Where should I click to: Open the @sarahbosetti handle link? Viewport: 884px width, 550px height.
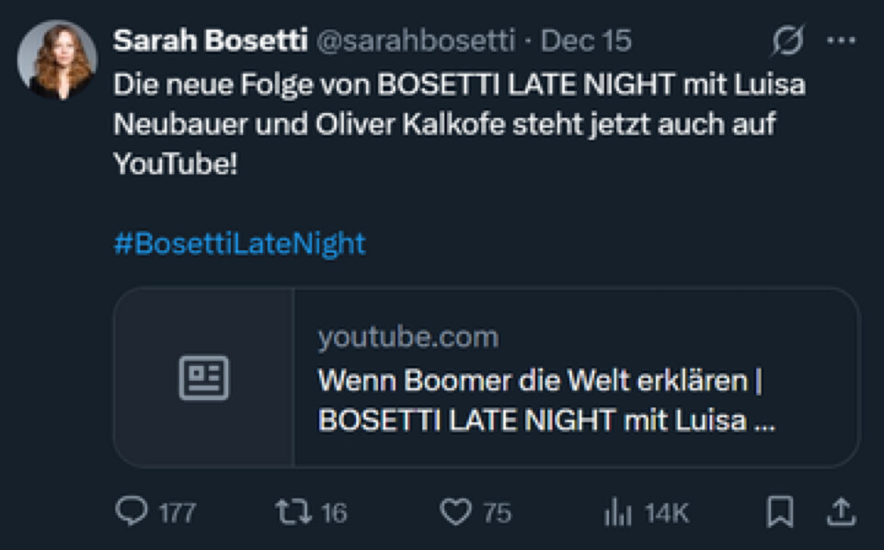pyautogui.click(x=416, y=40)
